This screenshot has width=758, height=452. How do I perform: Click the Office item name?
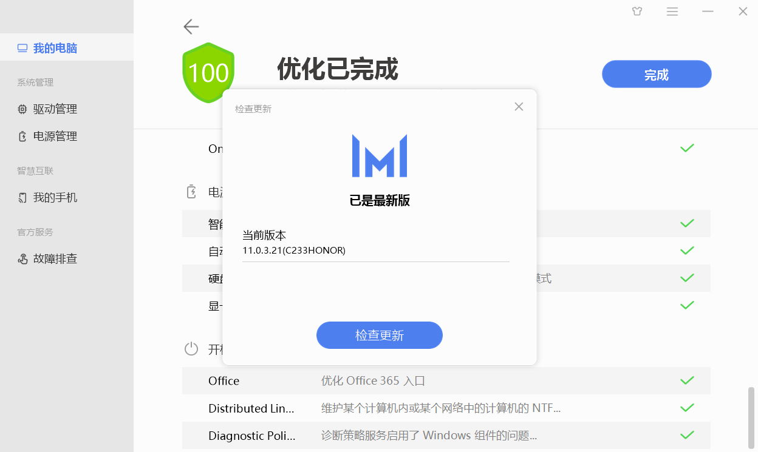[224, 381]
